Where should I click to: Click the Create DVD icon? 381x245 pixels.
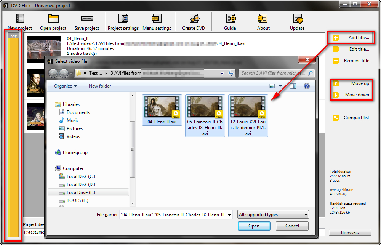point(194,19)
